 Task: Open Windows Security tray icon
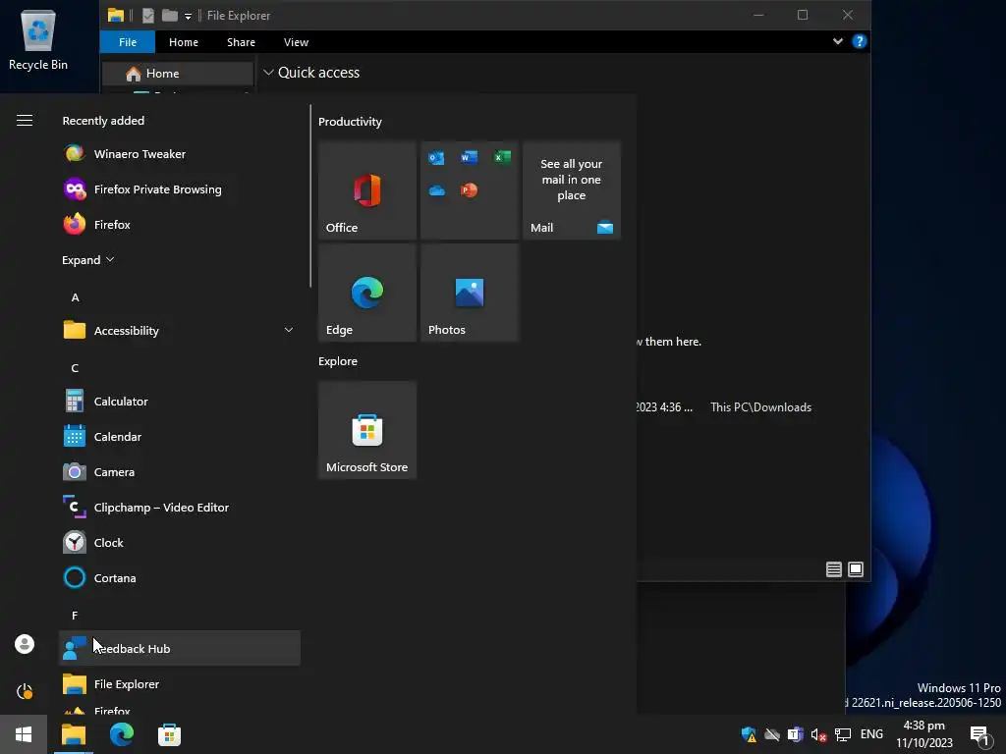click(749, 734)
